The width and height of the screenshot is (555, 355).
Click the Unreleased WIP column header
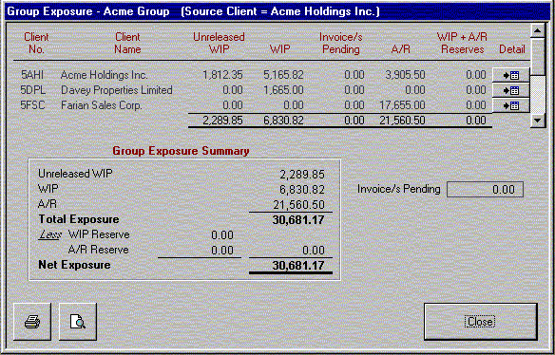click(x=219, y=43)
